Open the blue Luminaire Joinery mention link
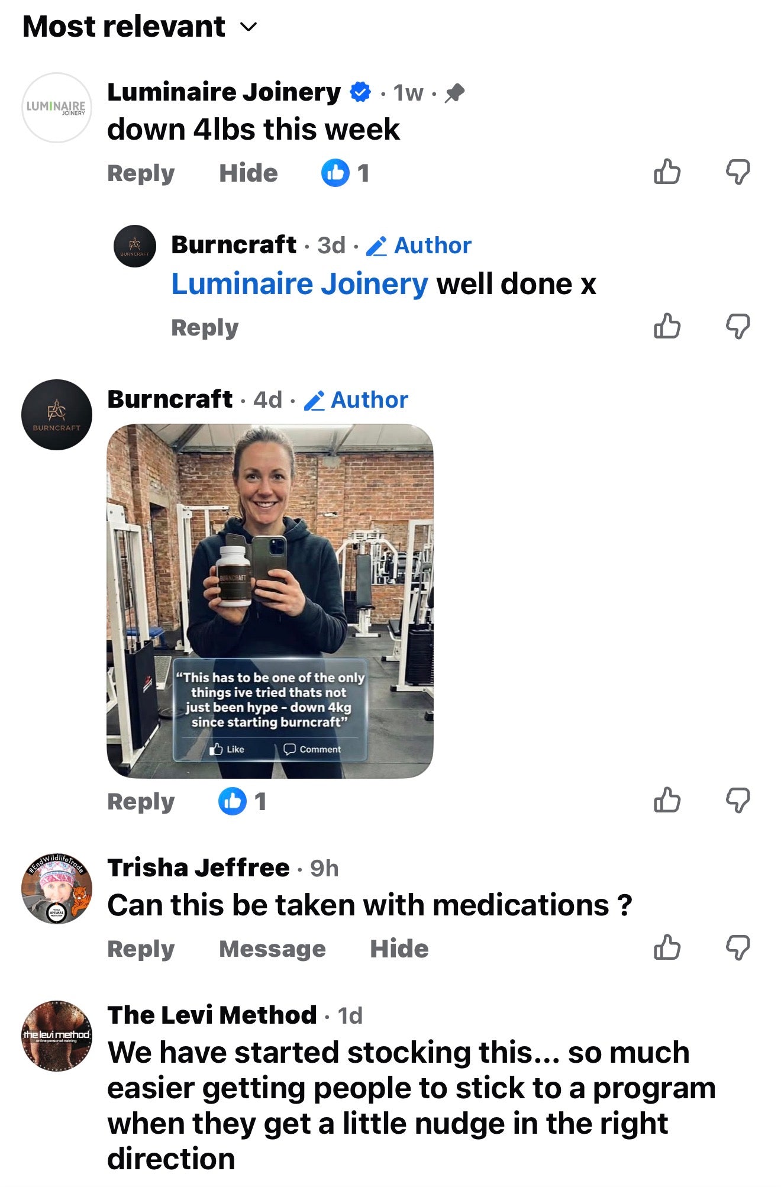 [299, 284]
